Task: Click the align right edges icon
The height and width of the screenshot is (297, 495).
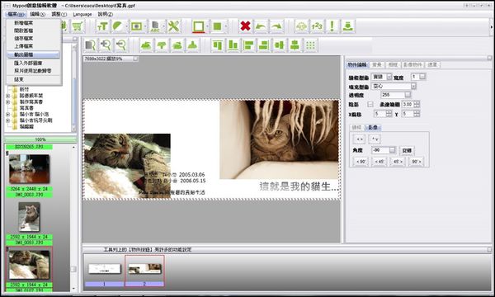Action: tap(264, 45)
